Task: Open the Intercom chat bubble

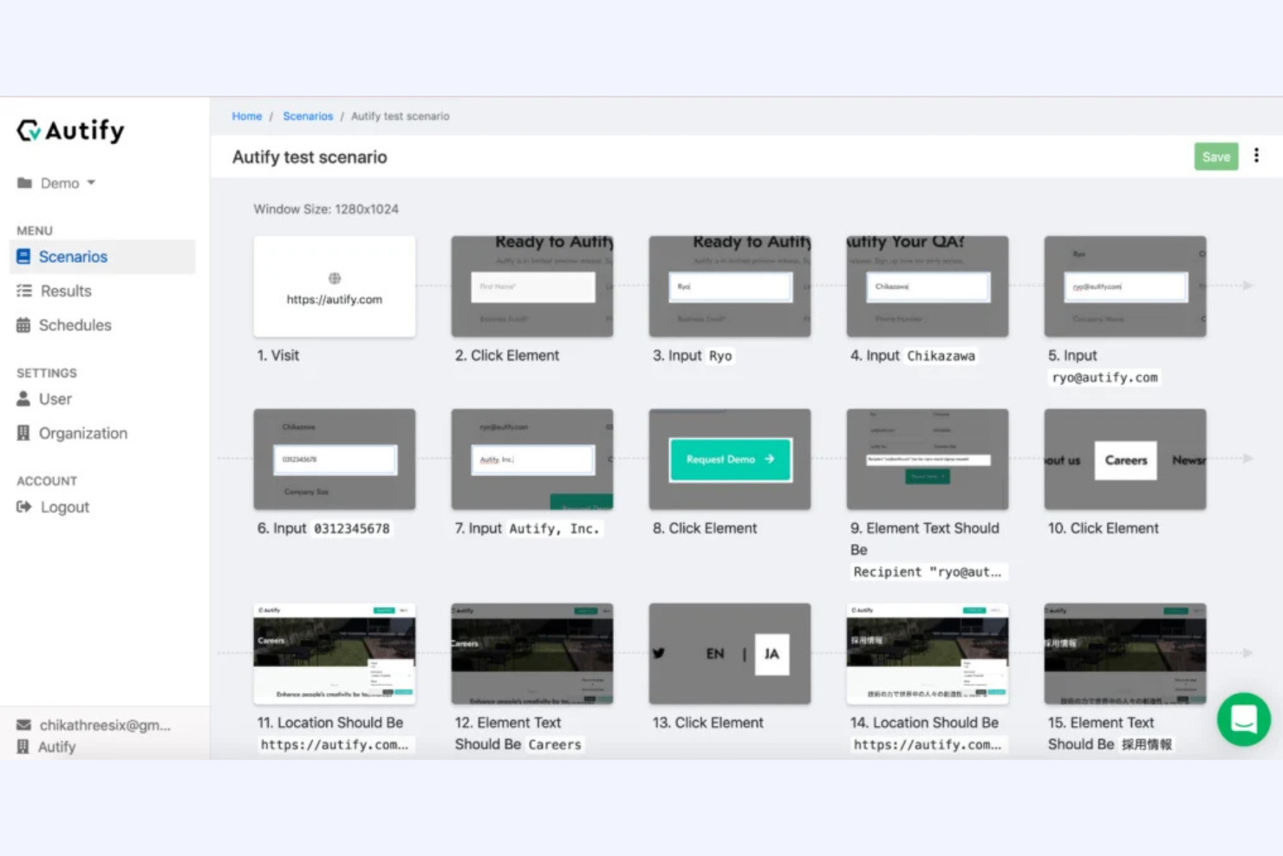Action: tap(1244, 719)
